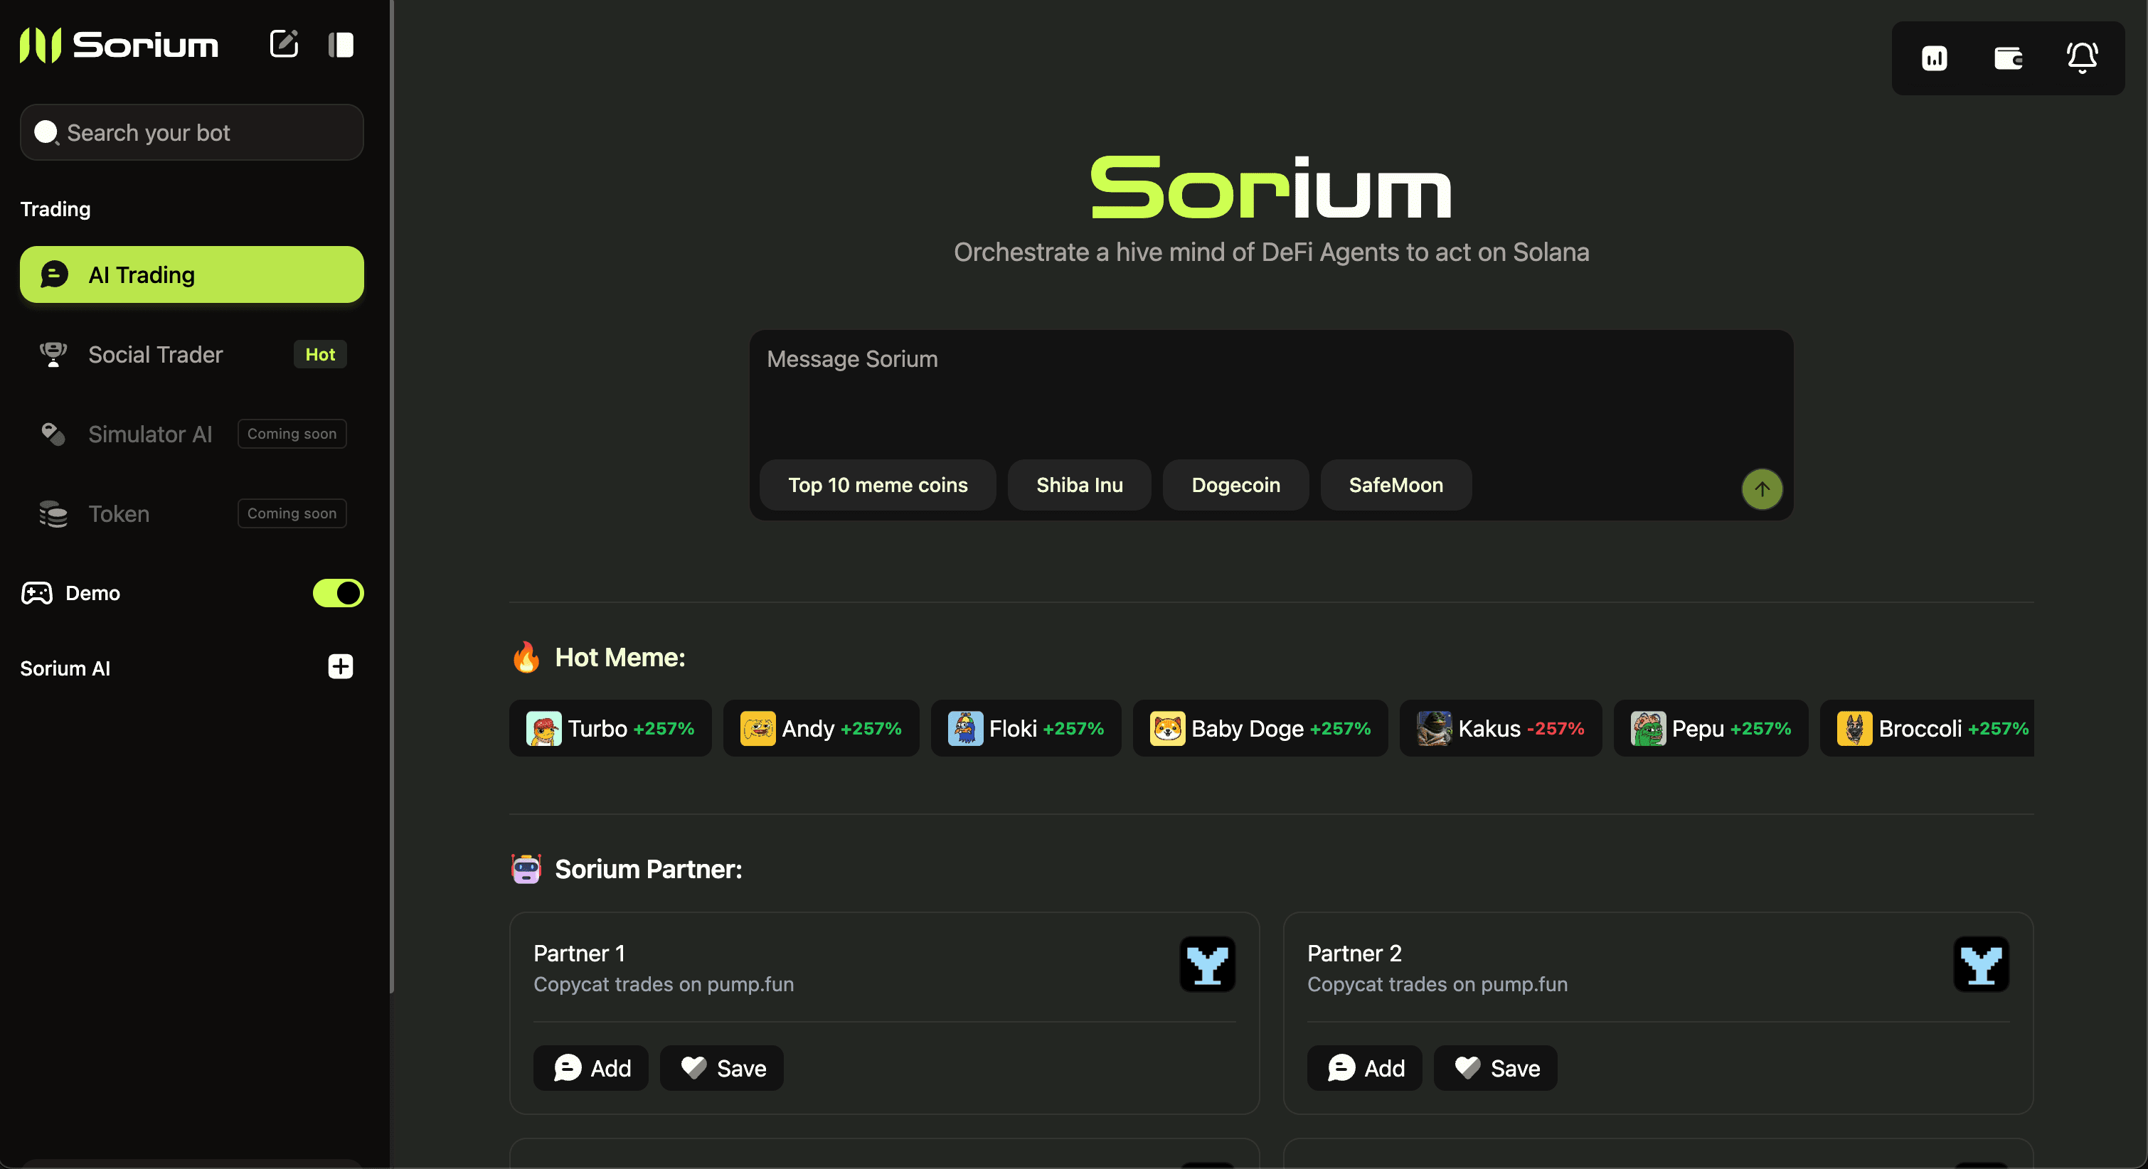Image resolution: width=2148 pixels, height=1169 pixels.
Task: Save Partner 2 using the heart button
Action: click(x=1494, y=1067)
